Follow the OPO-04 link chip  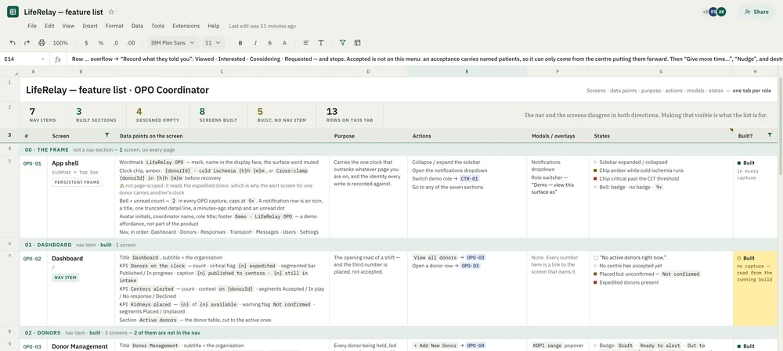point(476,345)
